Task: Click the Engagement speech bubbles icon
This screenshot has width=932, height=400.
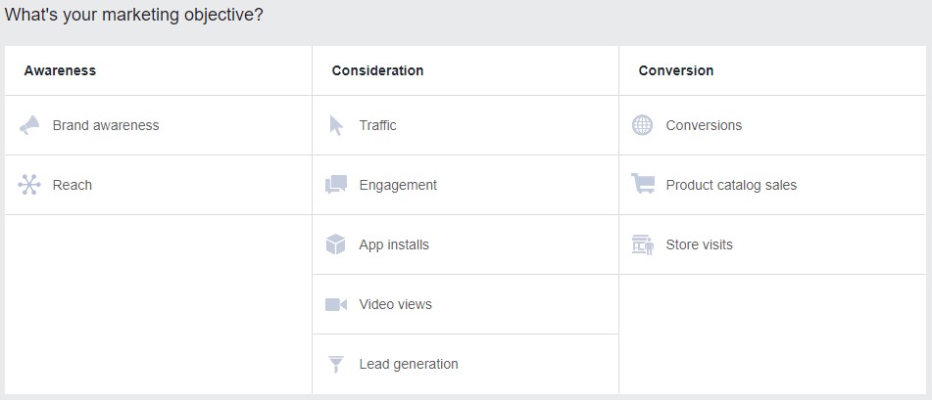Action: point(336,185)
